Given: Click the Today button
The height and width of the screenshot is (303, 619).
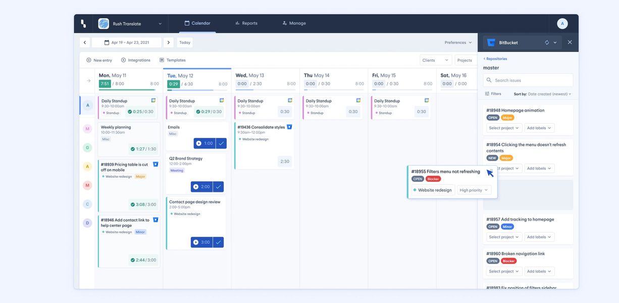Looking at the screenshot, I should click(x=185, y=42).
